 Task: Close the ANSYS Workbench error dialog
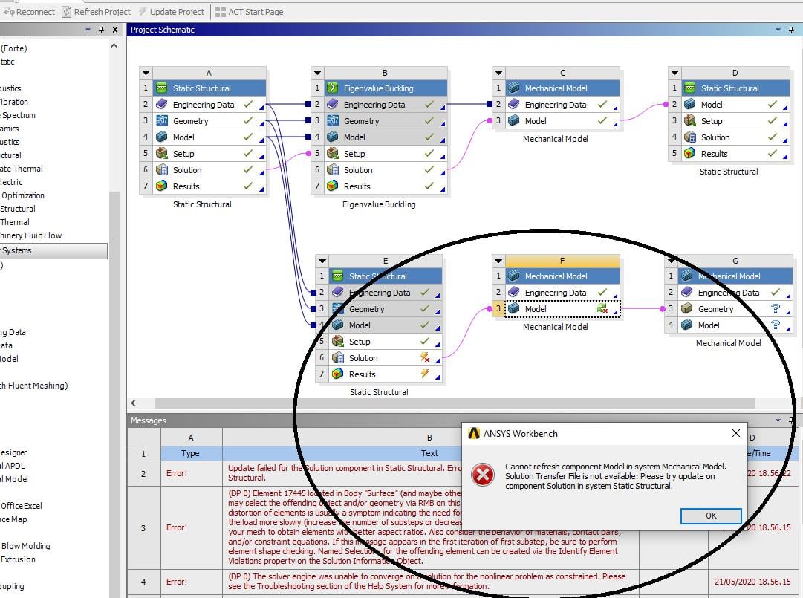[x=736, y=433]
